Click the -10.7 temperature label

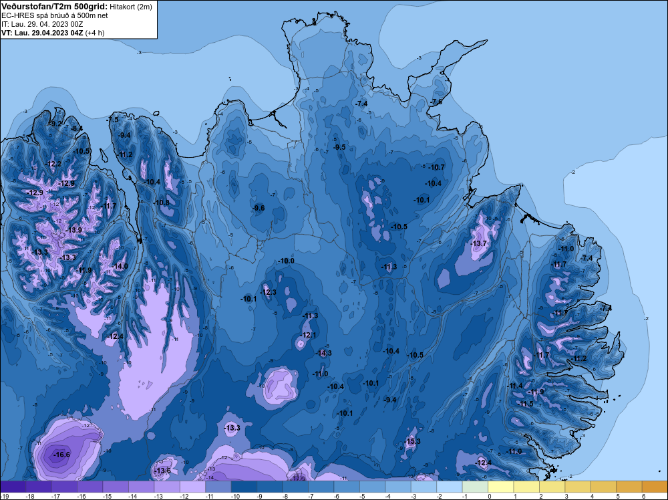point(437,167)
